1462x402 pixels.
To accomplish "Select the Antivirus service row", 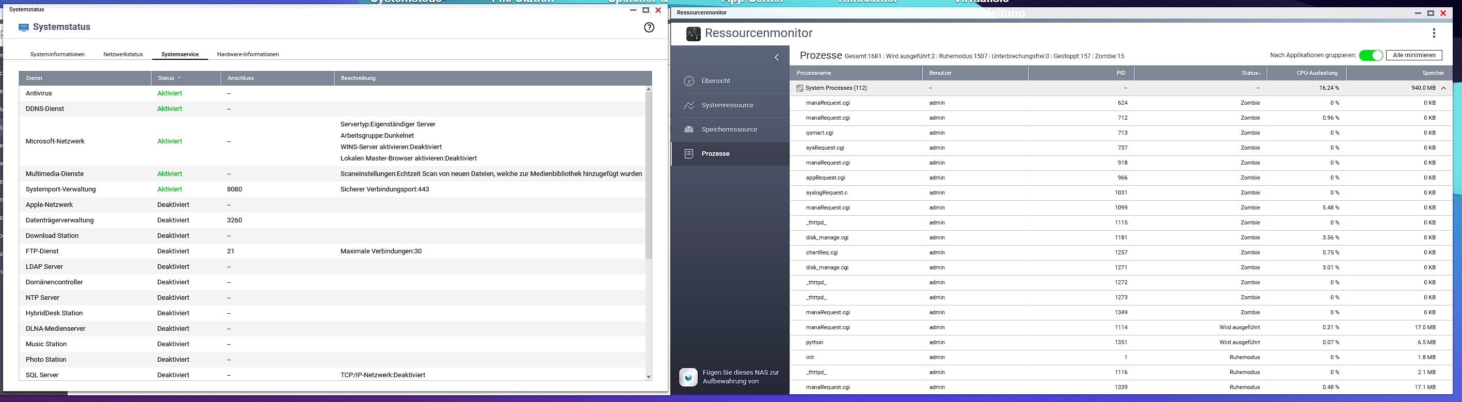I will [x=332, y=93].
